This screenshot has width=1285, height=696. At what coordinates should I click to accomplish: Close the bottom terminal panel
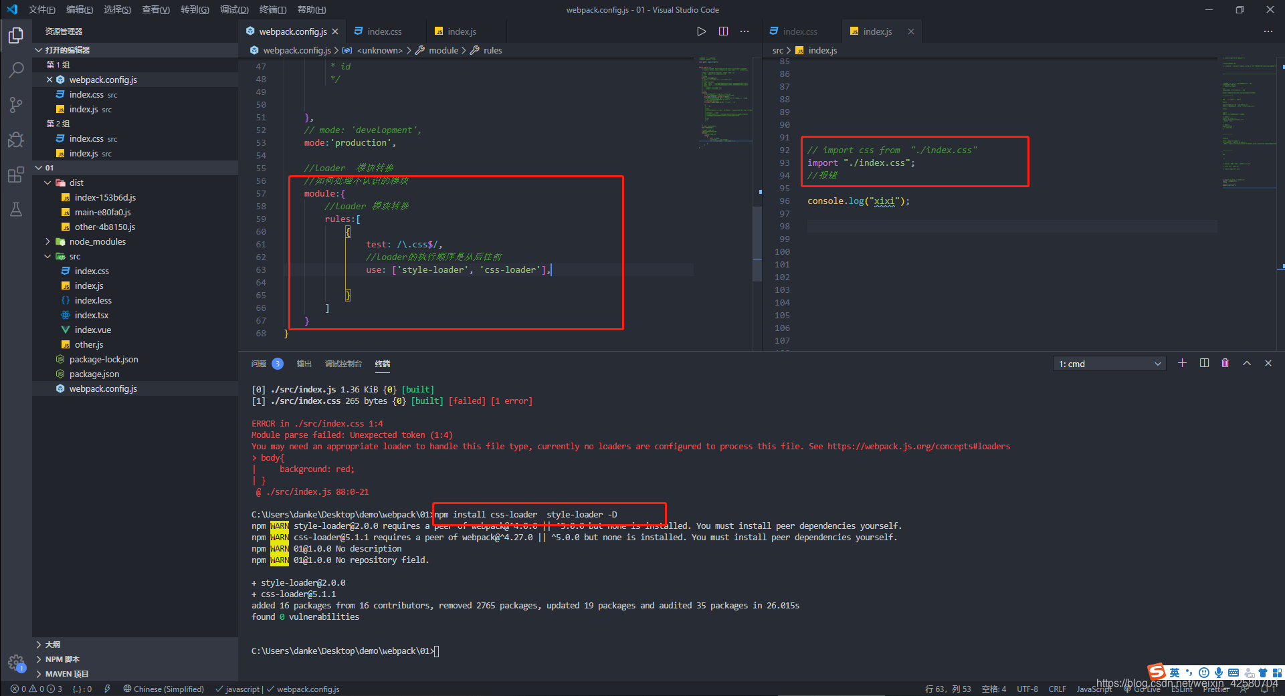(x=1268, y=363)
